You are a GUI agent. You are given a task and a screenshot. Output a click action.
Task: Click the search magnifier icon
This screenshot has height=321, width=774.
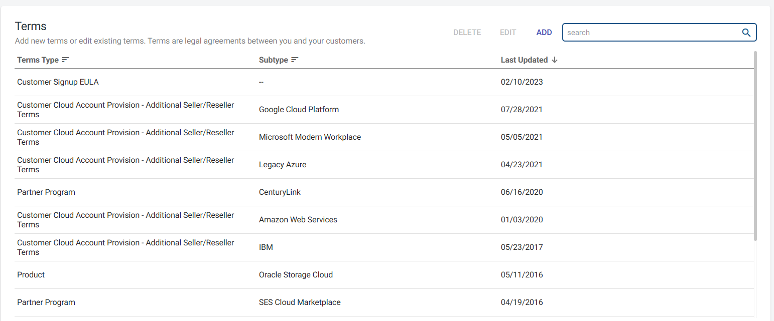(x=746, y=33)
